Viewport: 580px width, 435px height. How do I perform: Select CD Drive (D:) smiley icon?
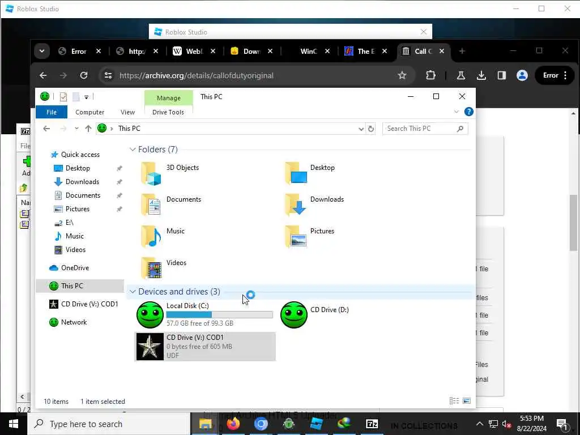coord(294,315)
